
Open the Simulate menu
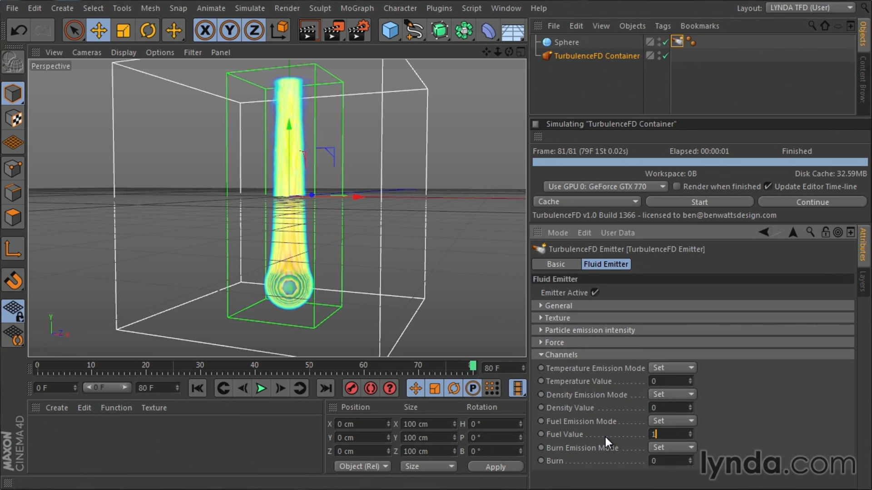point(249,8)
